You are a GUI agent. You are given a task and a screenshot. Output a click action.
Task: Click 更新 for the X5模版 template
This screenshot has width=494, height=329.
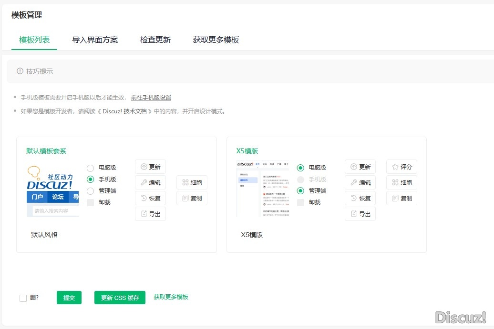pyautogui.click(x=360, y=167)
